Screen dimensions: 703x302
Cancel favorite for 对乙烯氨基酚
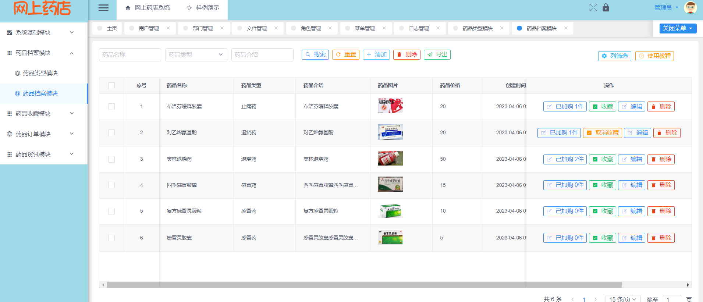(x=602, y=133)
